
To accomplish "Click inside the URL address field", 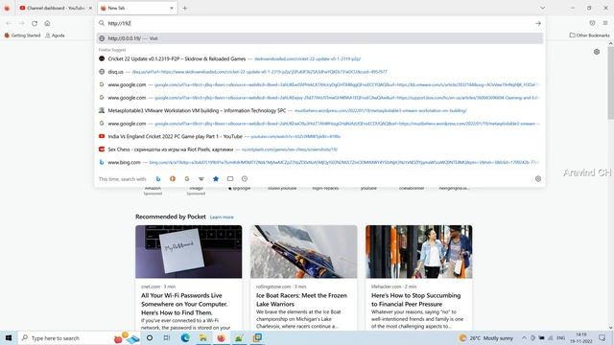I will click(319, 23).
